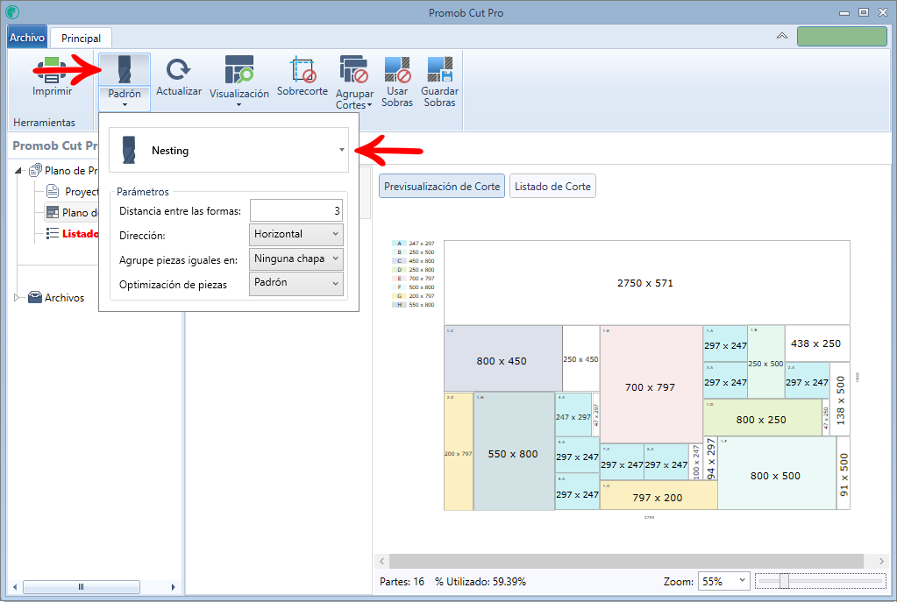Expand the Archivos tree node
This screenshot has width=897, height=602.
(x=18, y=297)
